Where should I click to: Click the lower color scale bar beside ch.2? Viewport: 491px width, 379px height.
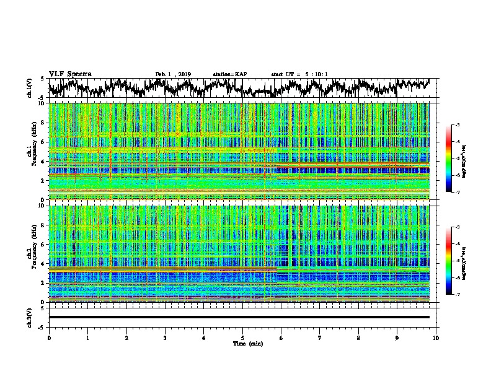pyautogui.click(x=448, y=261)
